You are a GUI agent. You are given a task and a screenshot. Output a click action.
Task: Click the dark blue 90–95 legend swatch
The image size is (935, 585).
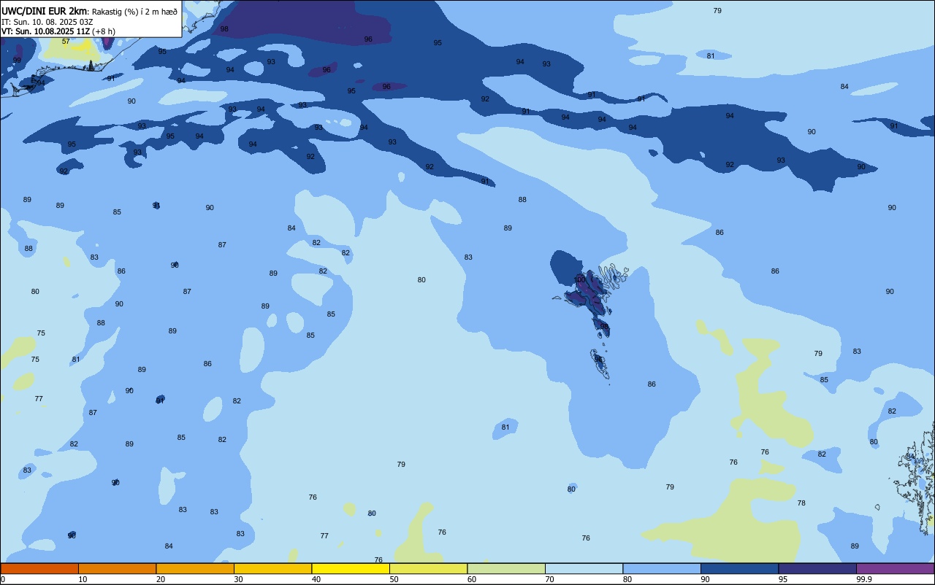739,568
